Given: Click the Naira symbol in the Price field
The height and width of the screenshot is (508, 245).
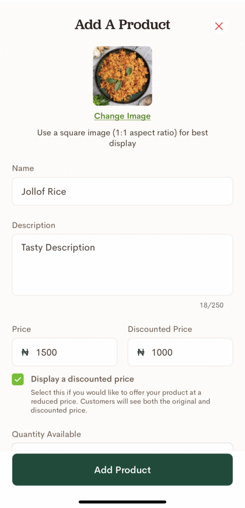Looking at the screenshot, I should 25,352.
